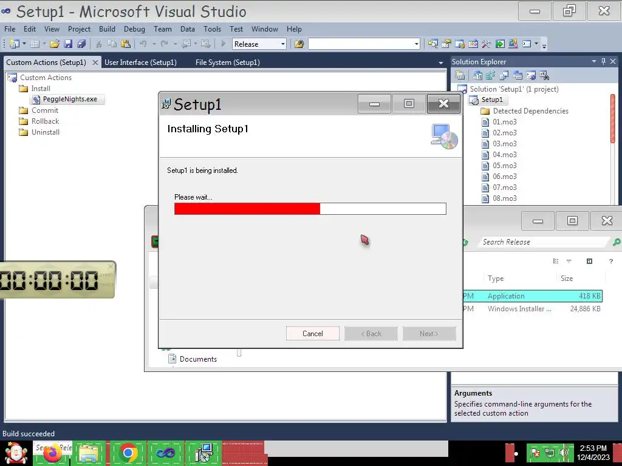622x466 pixels.
Task: Click the Search Release input field
Action: [x=544, y=241]
